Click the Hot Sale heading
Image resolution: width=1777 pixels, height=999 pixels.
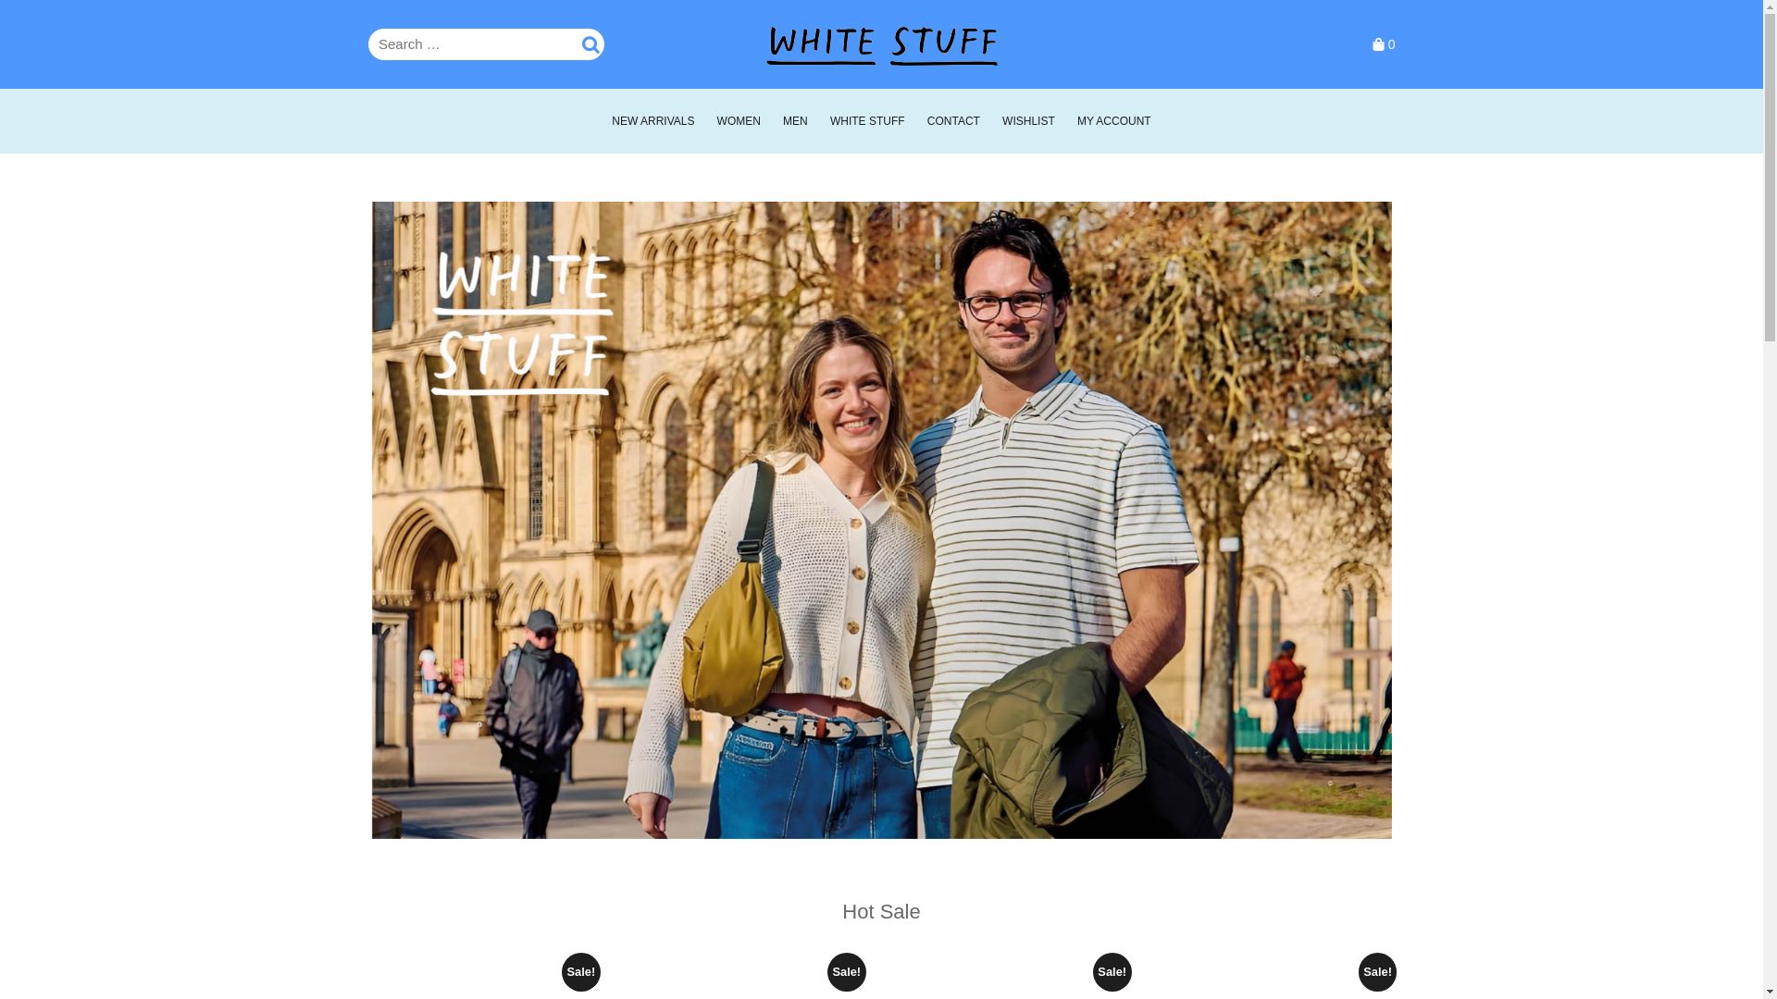881,911
